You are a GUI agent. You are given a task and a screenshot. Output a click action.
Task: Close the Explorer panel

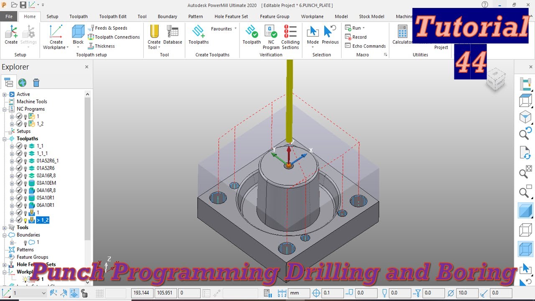click(87, 67)
